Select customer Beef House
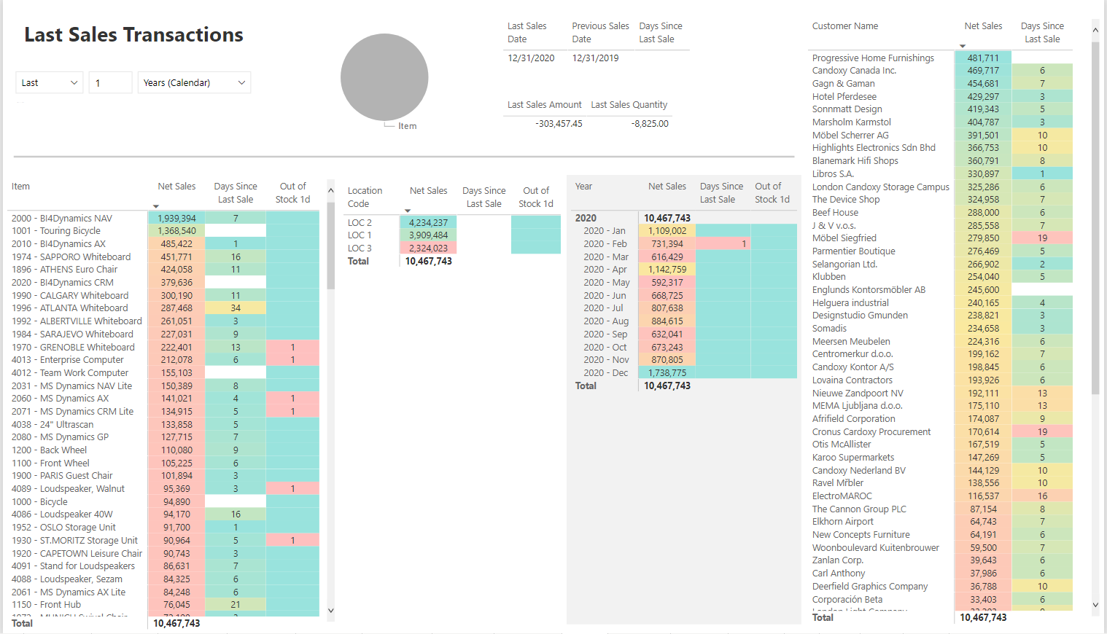Image resolution: width=1107 pixels, height=634 pixels. tap(835, 213)
